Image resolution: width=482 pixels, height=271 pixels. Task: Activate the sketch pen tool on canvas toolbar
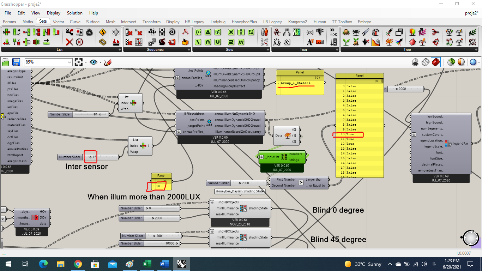(x=108, y=62)
